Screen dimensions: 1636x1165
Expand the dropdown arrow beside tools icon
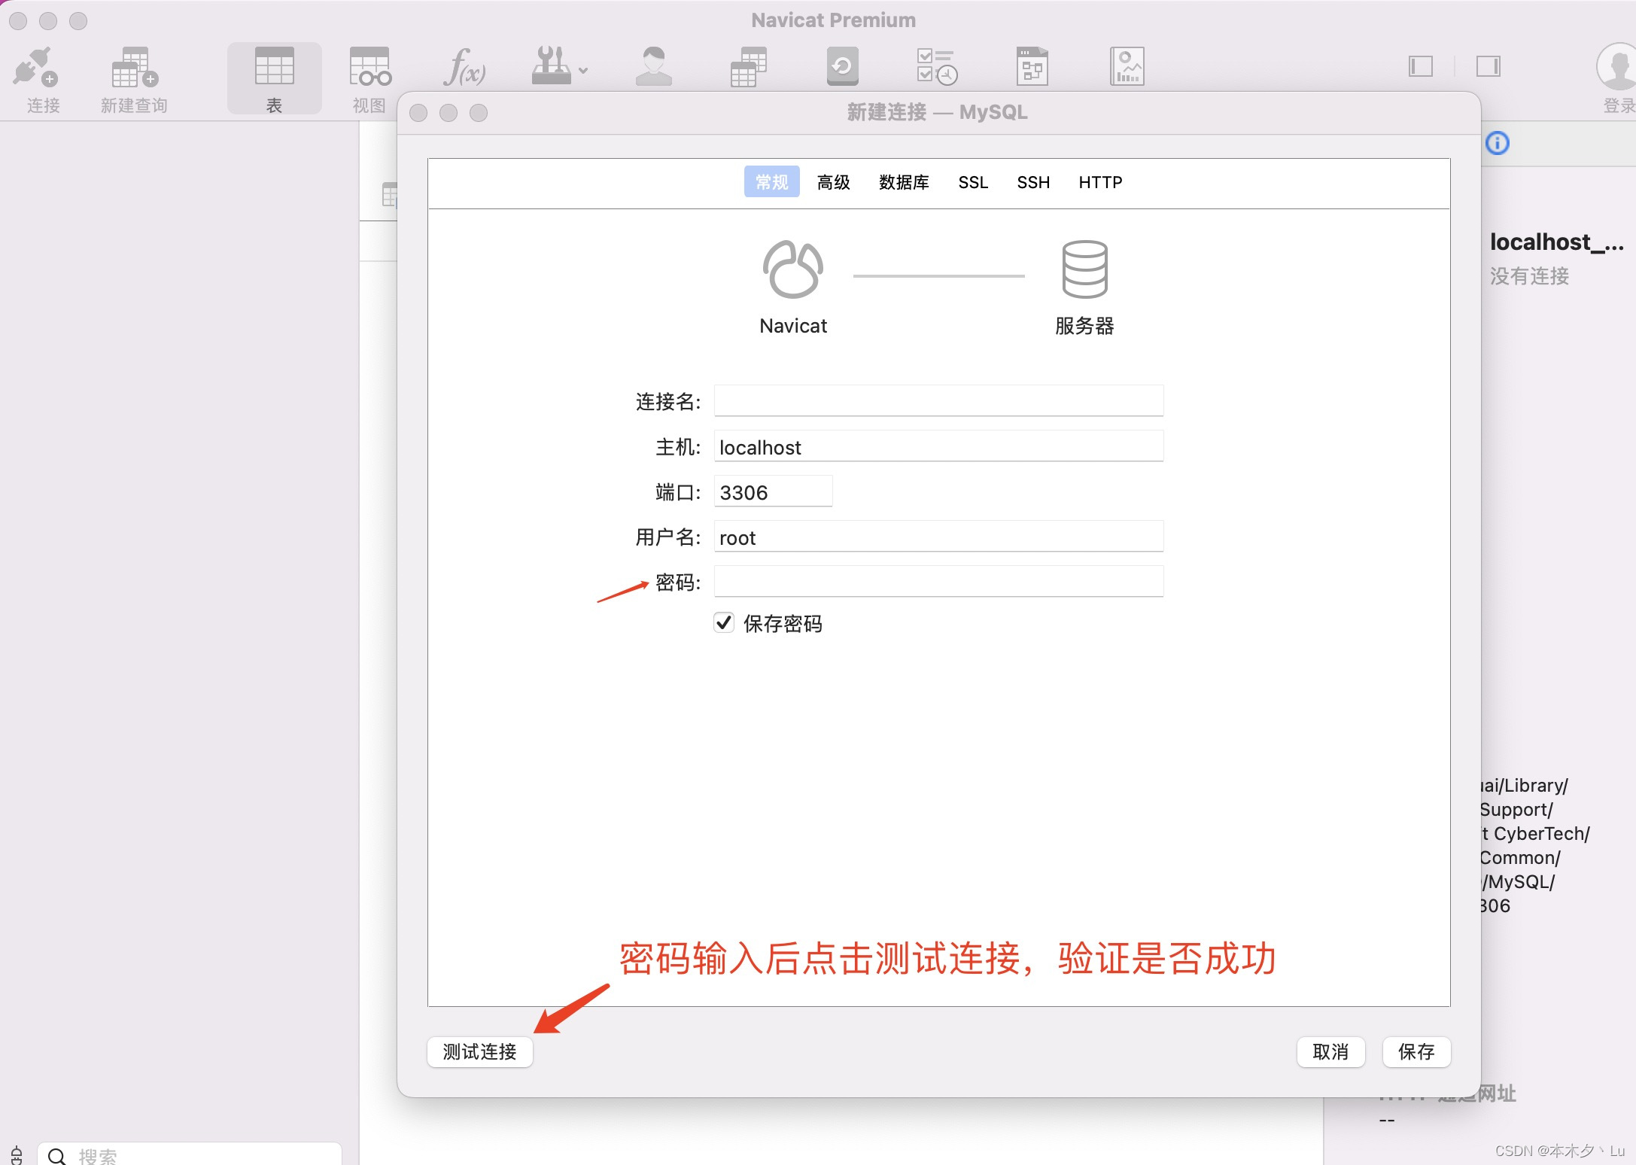click(583, 71)
